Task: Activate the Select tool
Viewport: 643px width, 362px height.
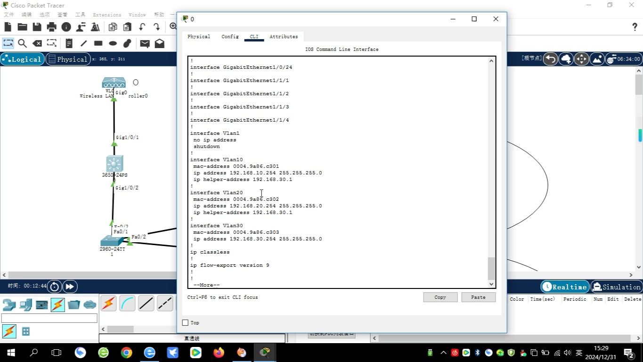Action: pyautogui.click(x=8, y=43)
